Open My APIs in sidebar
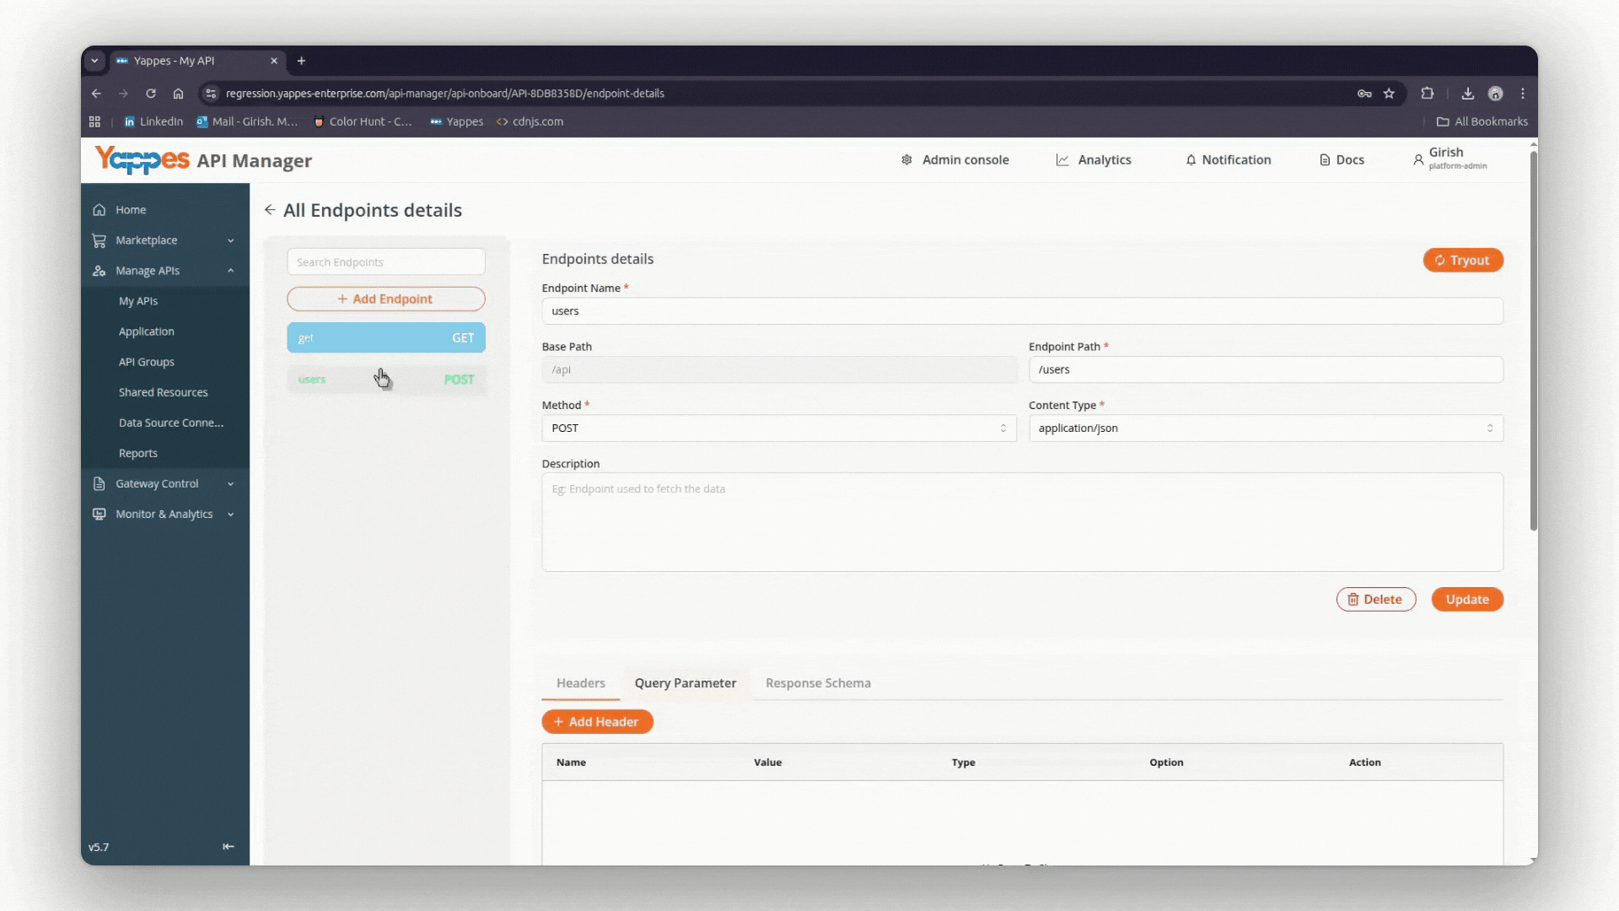 tap(165, 301)
